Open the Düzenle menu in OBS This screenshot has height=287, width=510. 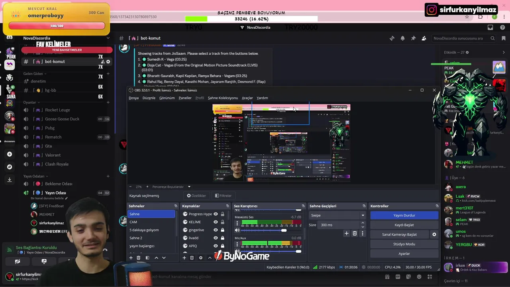coord(149,98)
